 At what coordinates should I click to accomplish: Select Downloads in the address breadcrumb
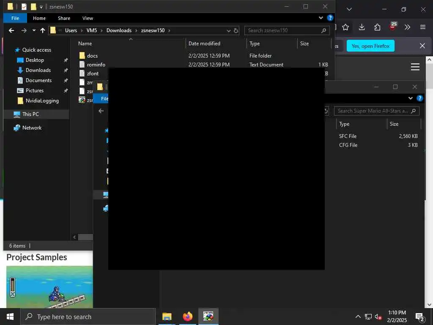tap(119, 30)
